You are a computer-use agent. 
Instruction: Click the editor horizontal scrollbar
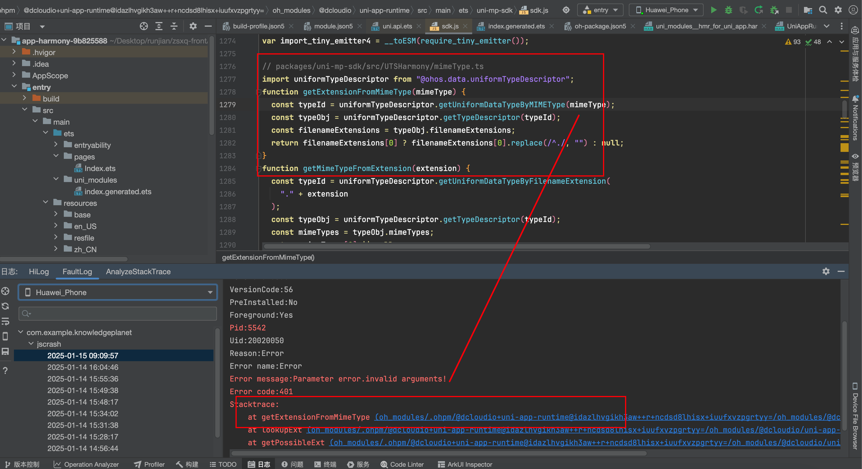coord(457,247)
